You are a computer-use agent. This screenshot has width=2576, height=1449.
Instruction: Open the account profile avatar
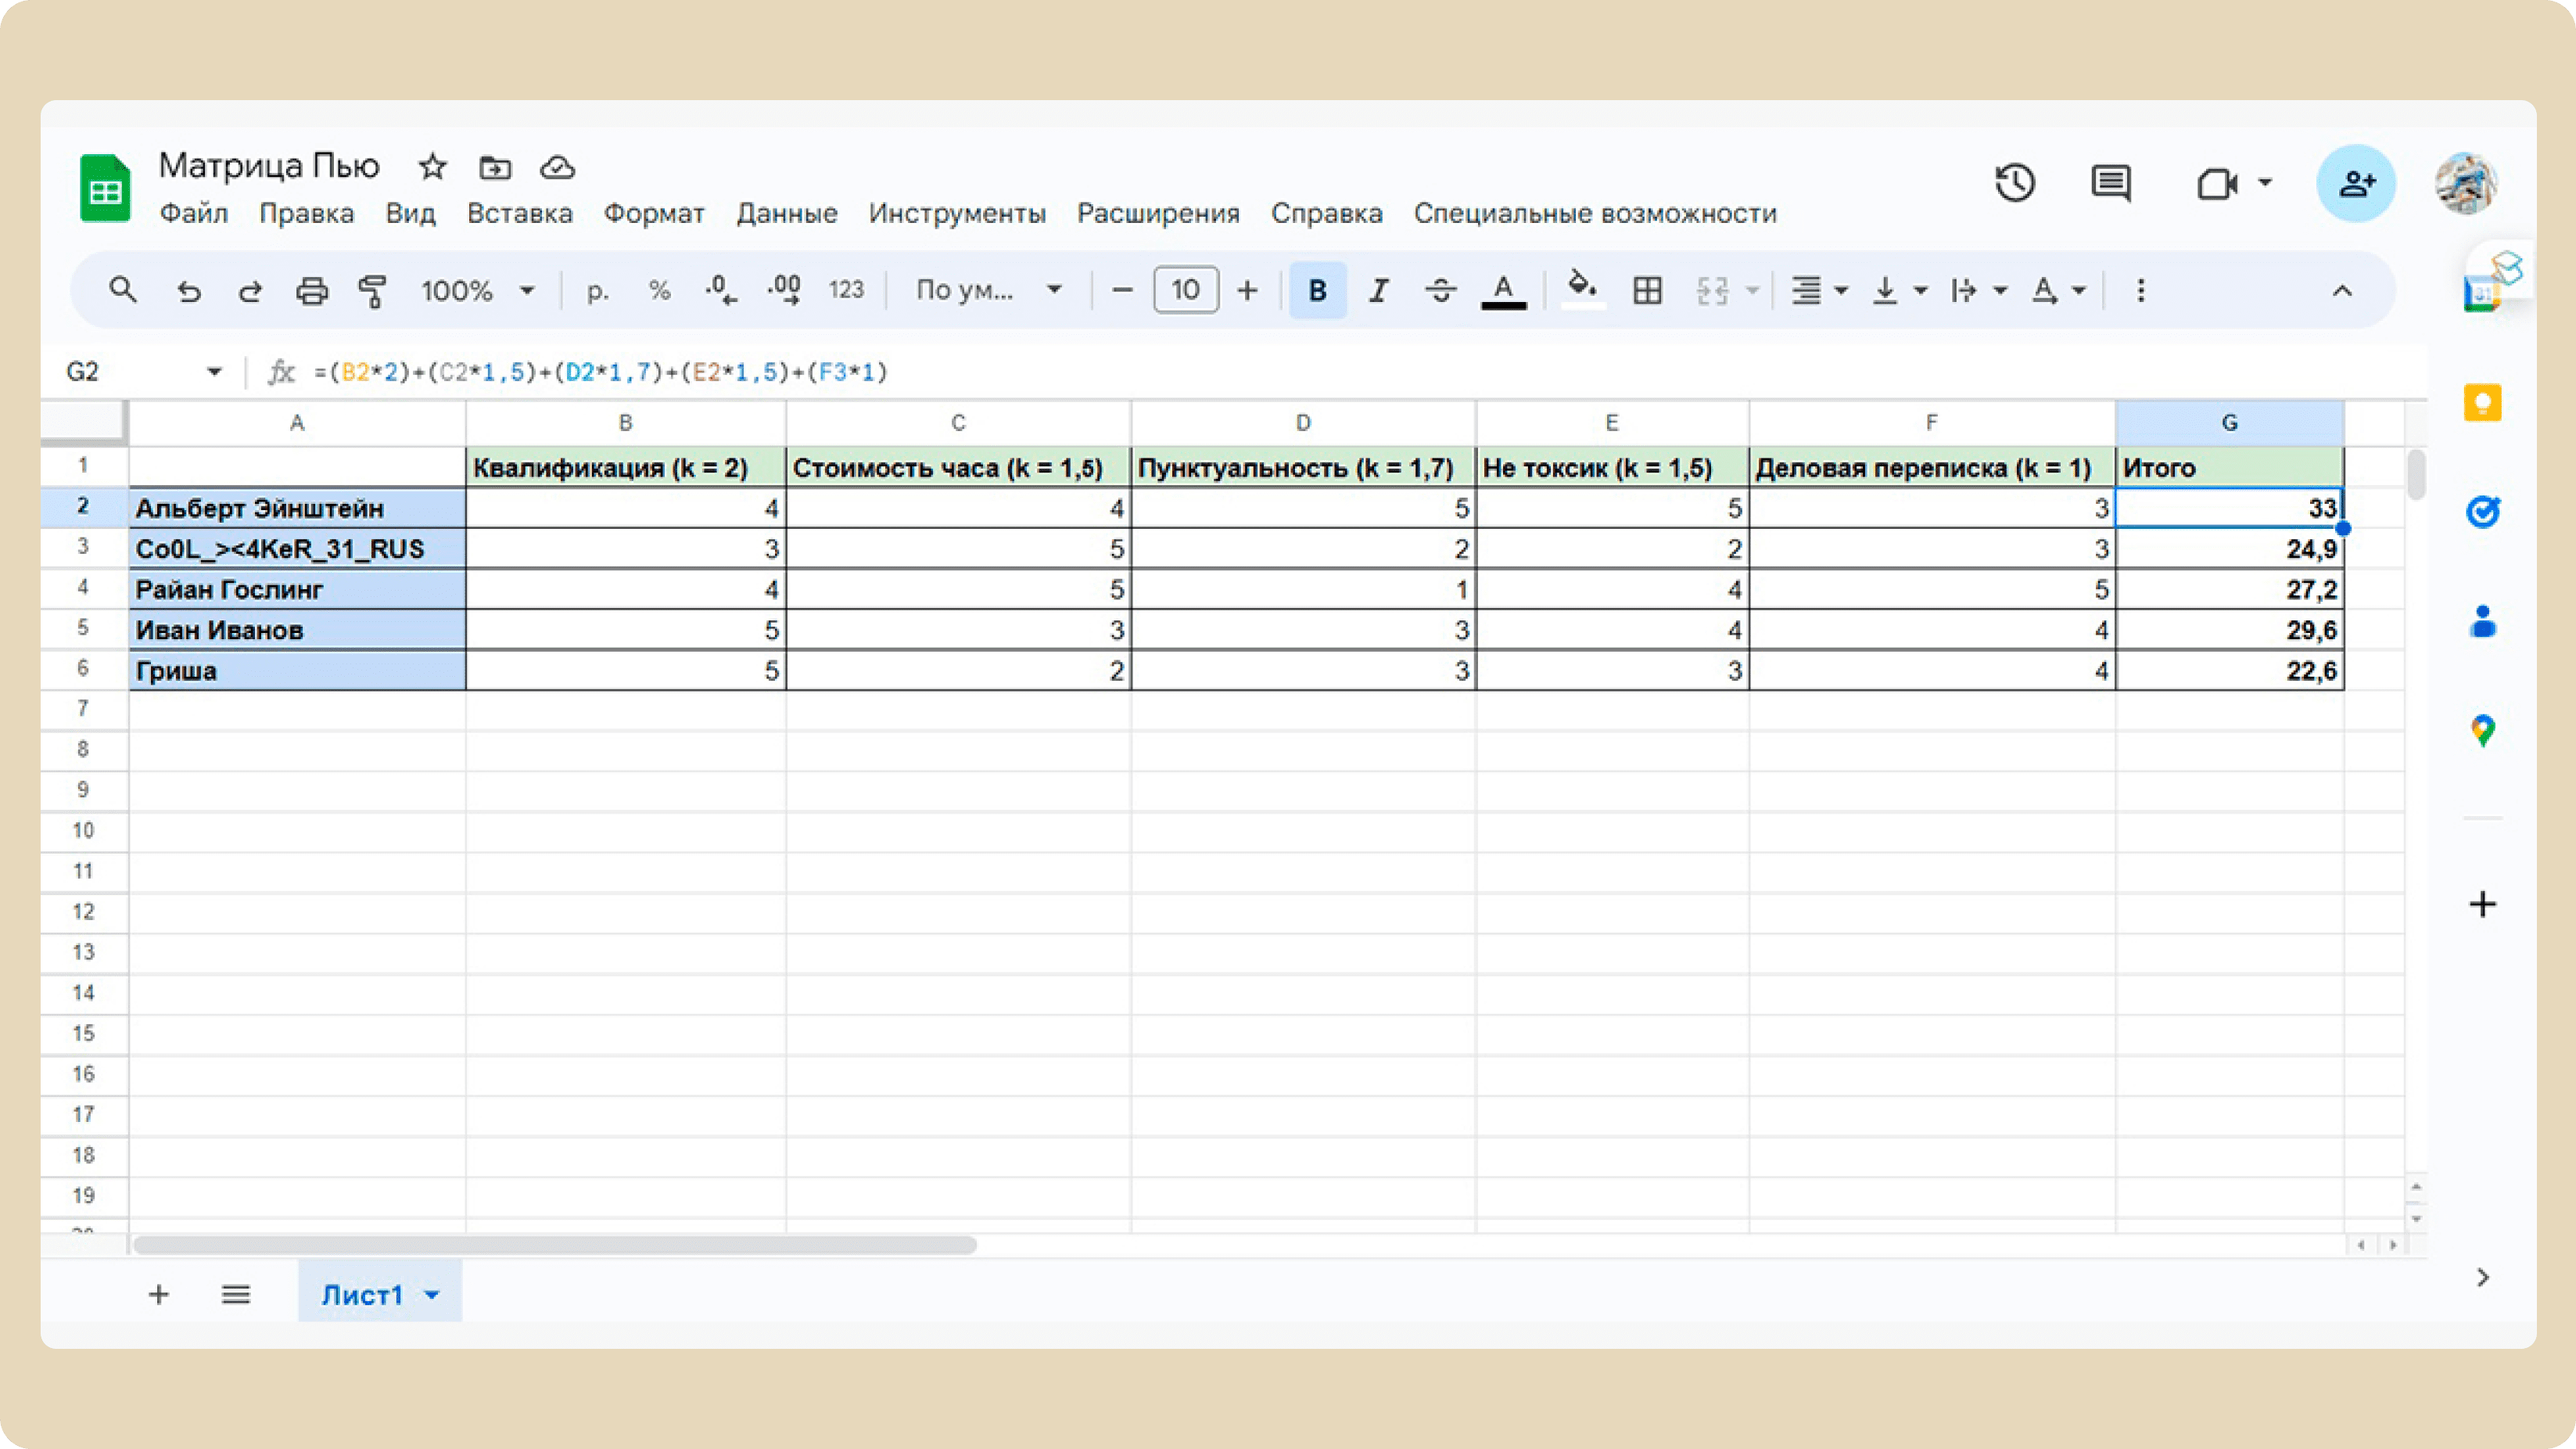(2465, 183)
